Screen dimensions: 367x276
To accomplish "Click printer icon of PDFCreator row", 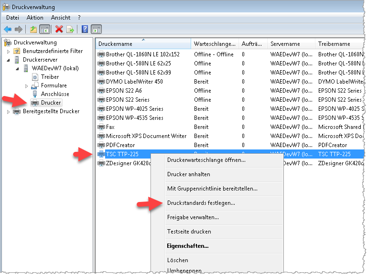I will click(101, 145).
